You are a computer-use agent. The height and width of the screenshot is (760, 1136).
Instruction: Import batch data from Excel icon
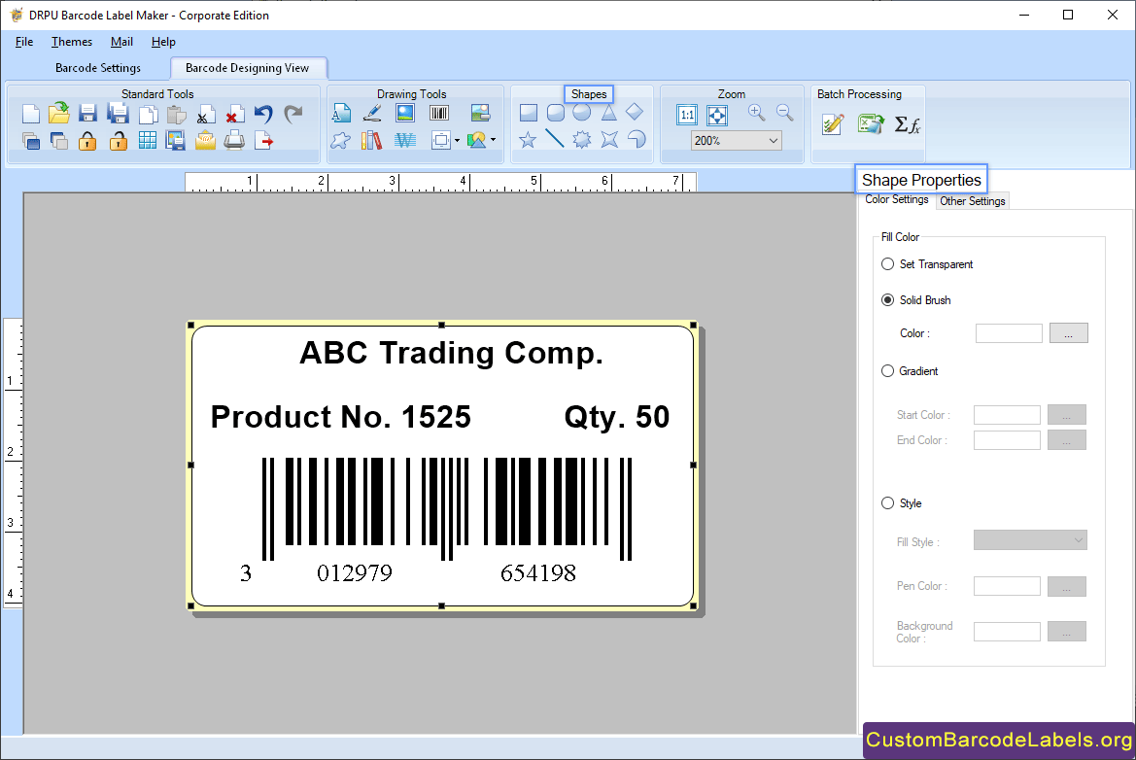[x=871, y=124]
